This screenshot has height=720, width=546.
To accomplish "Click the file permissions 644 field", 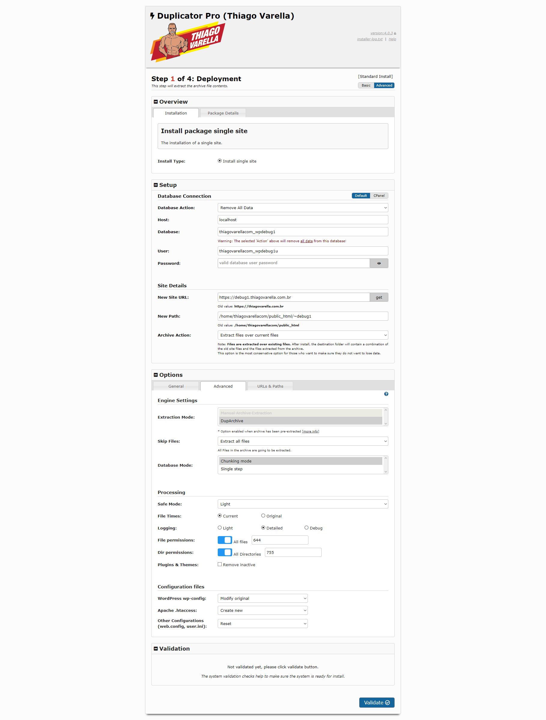I will (x=280, y=540).
